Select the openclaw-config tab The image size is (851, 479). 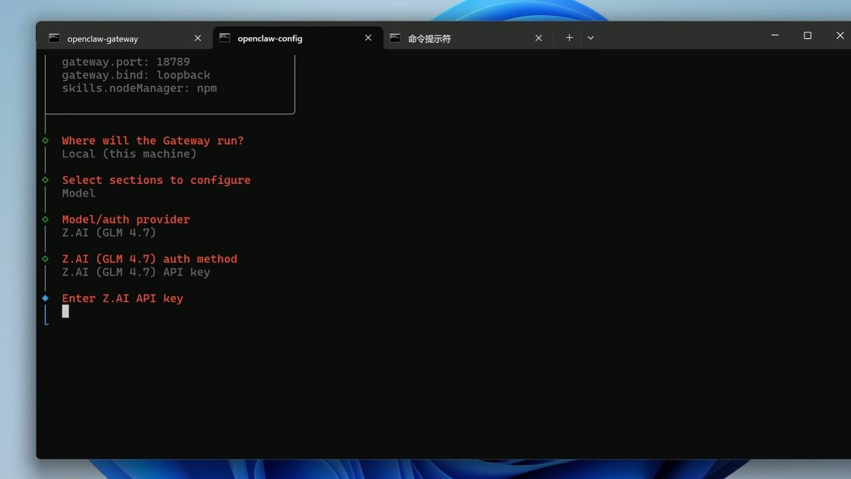tap(269, 38)
